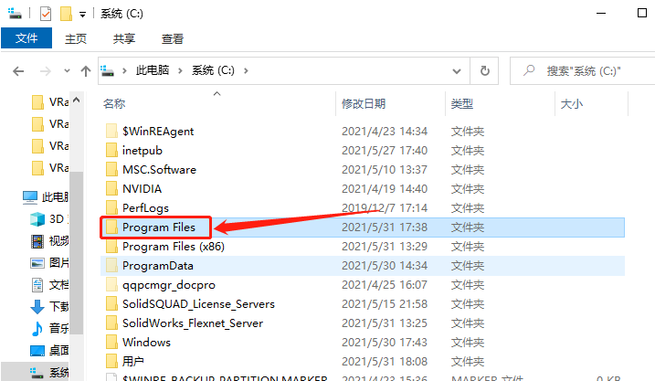Click the Windows folder name

click(147, 343)
